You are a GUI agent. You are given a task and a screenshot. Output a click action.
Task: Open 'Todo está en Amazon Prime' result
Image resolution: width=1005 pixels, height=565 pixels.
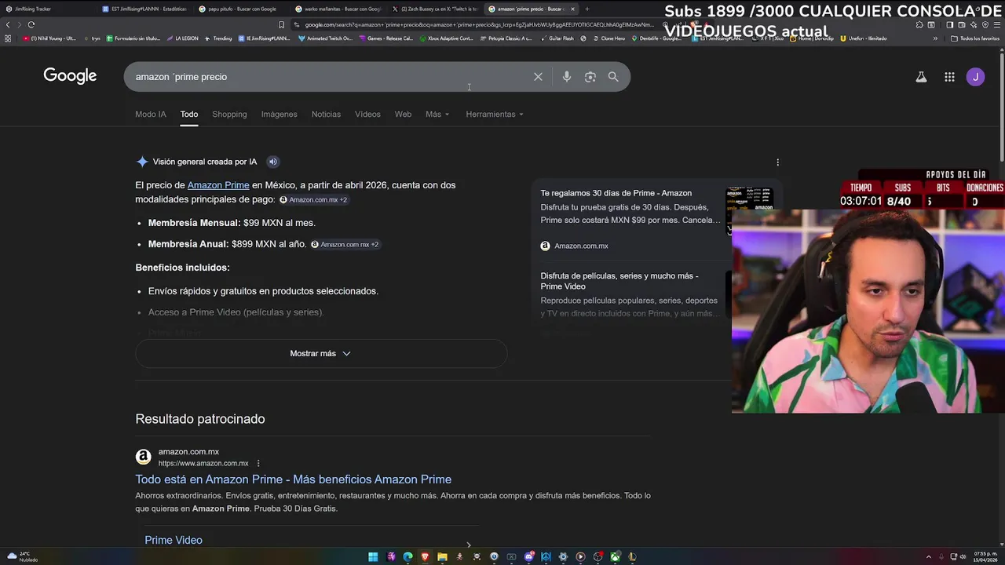tap(293, 479)
